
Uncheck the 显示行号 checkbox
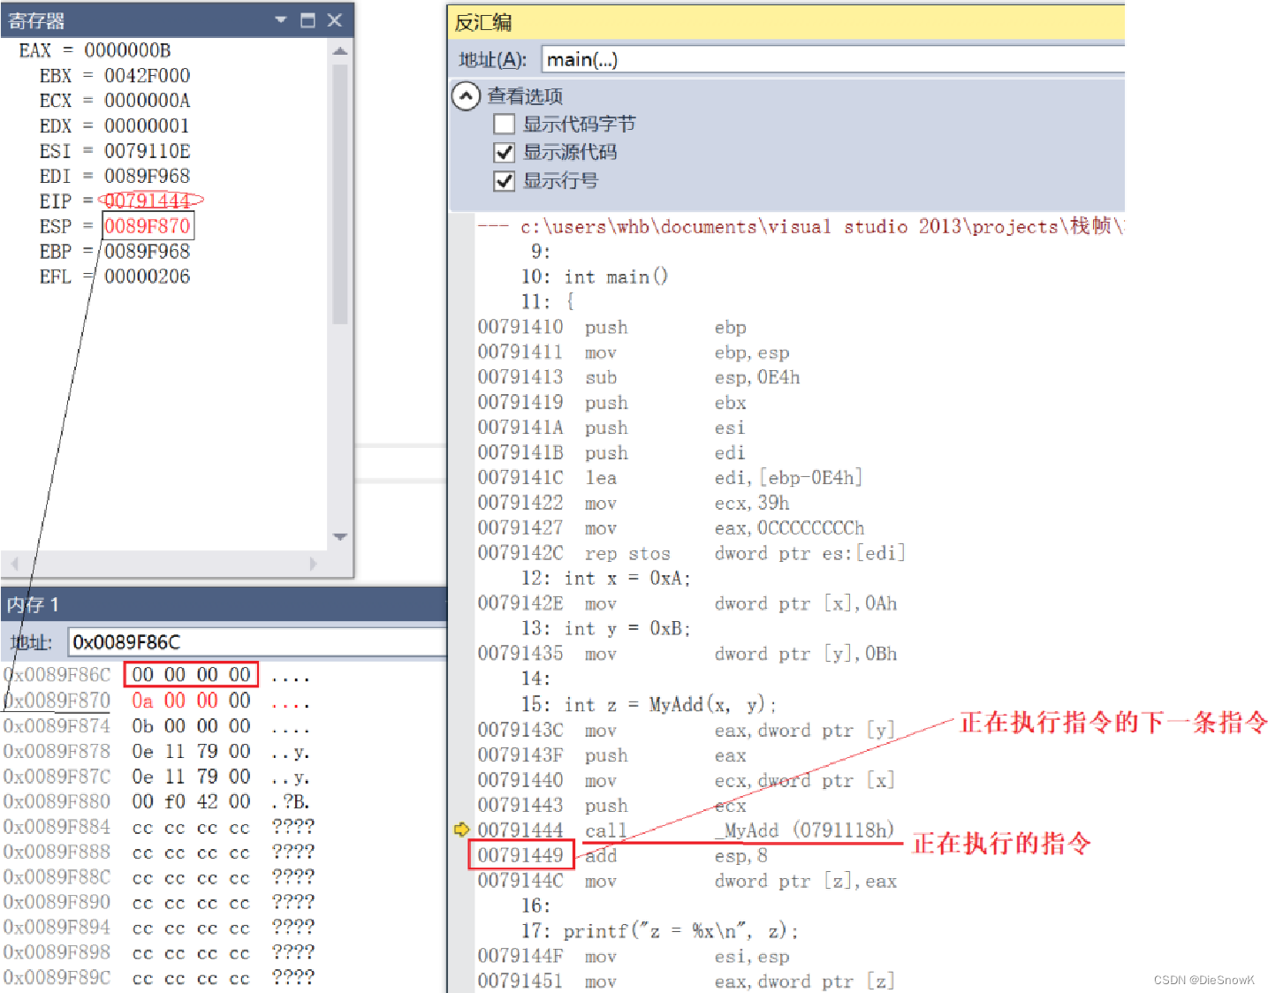pos(504,180)
